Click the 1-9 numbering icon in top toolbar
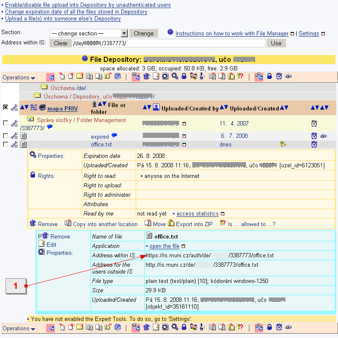The image size is (338, 338). click(202, 76)
